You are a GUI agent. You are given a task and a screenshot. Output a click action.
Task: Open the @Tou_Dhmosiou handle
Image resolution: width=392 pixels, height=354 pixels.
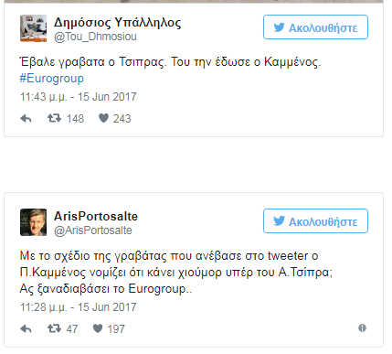pyautogui.click(x=95, y=37)
